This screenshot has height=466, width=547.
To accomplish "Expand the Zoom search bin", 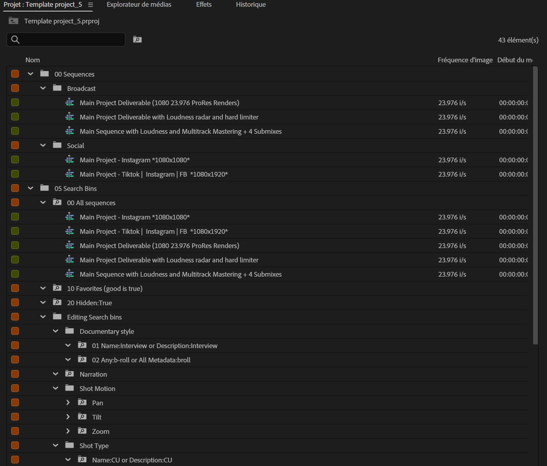I will [x=68, y=431].
